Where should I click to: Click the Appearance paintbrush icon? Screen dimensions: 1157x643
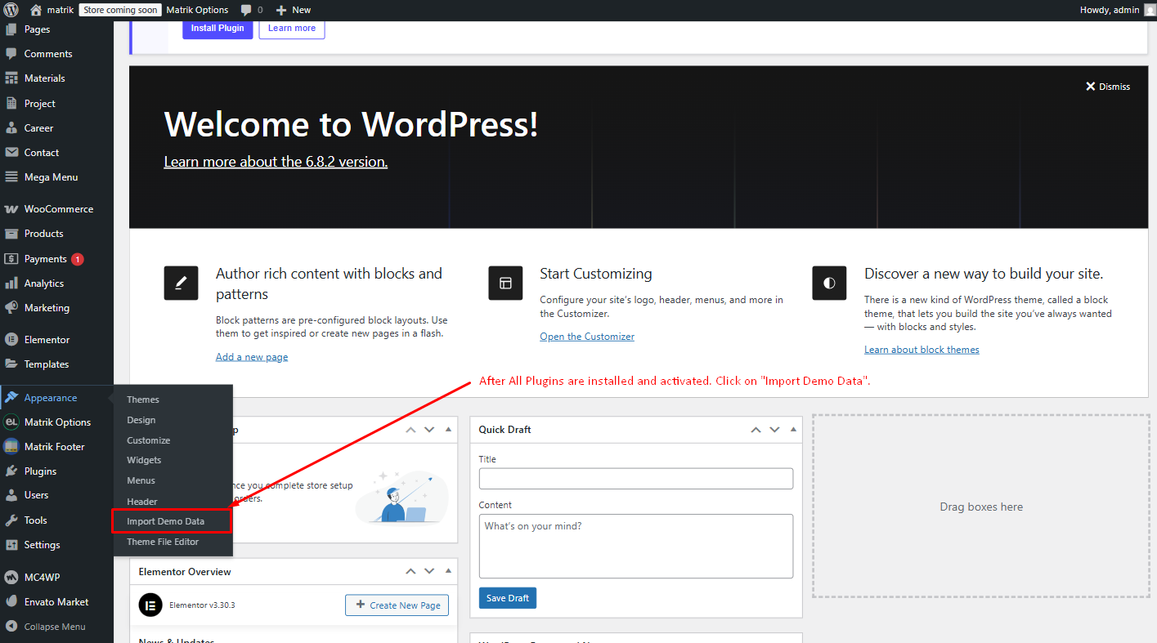tap(11, 398)
